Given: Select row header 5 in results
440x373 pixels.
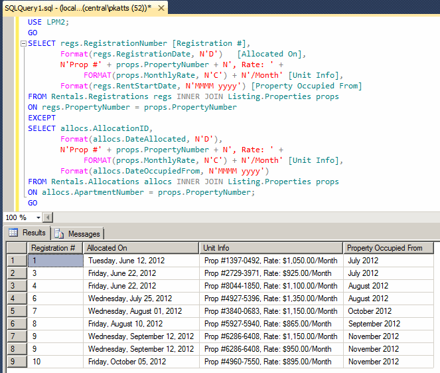Looking at the screenshot, I should tap(17, 311).
